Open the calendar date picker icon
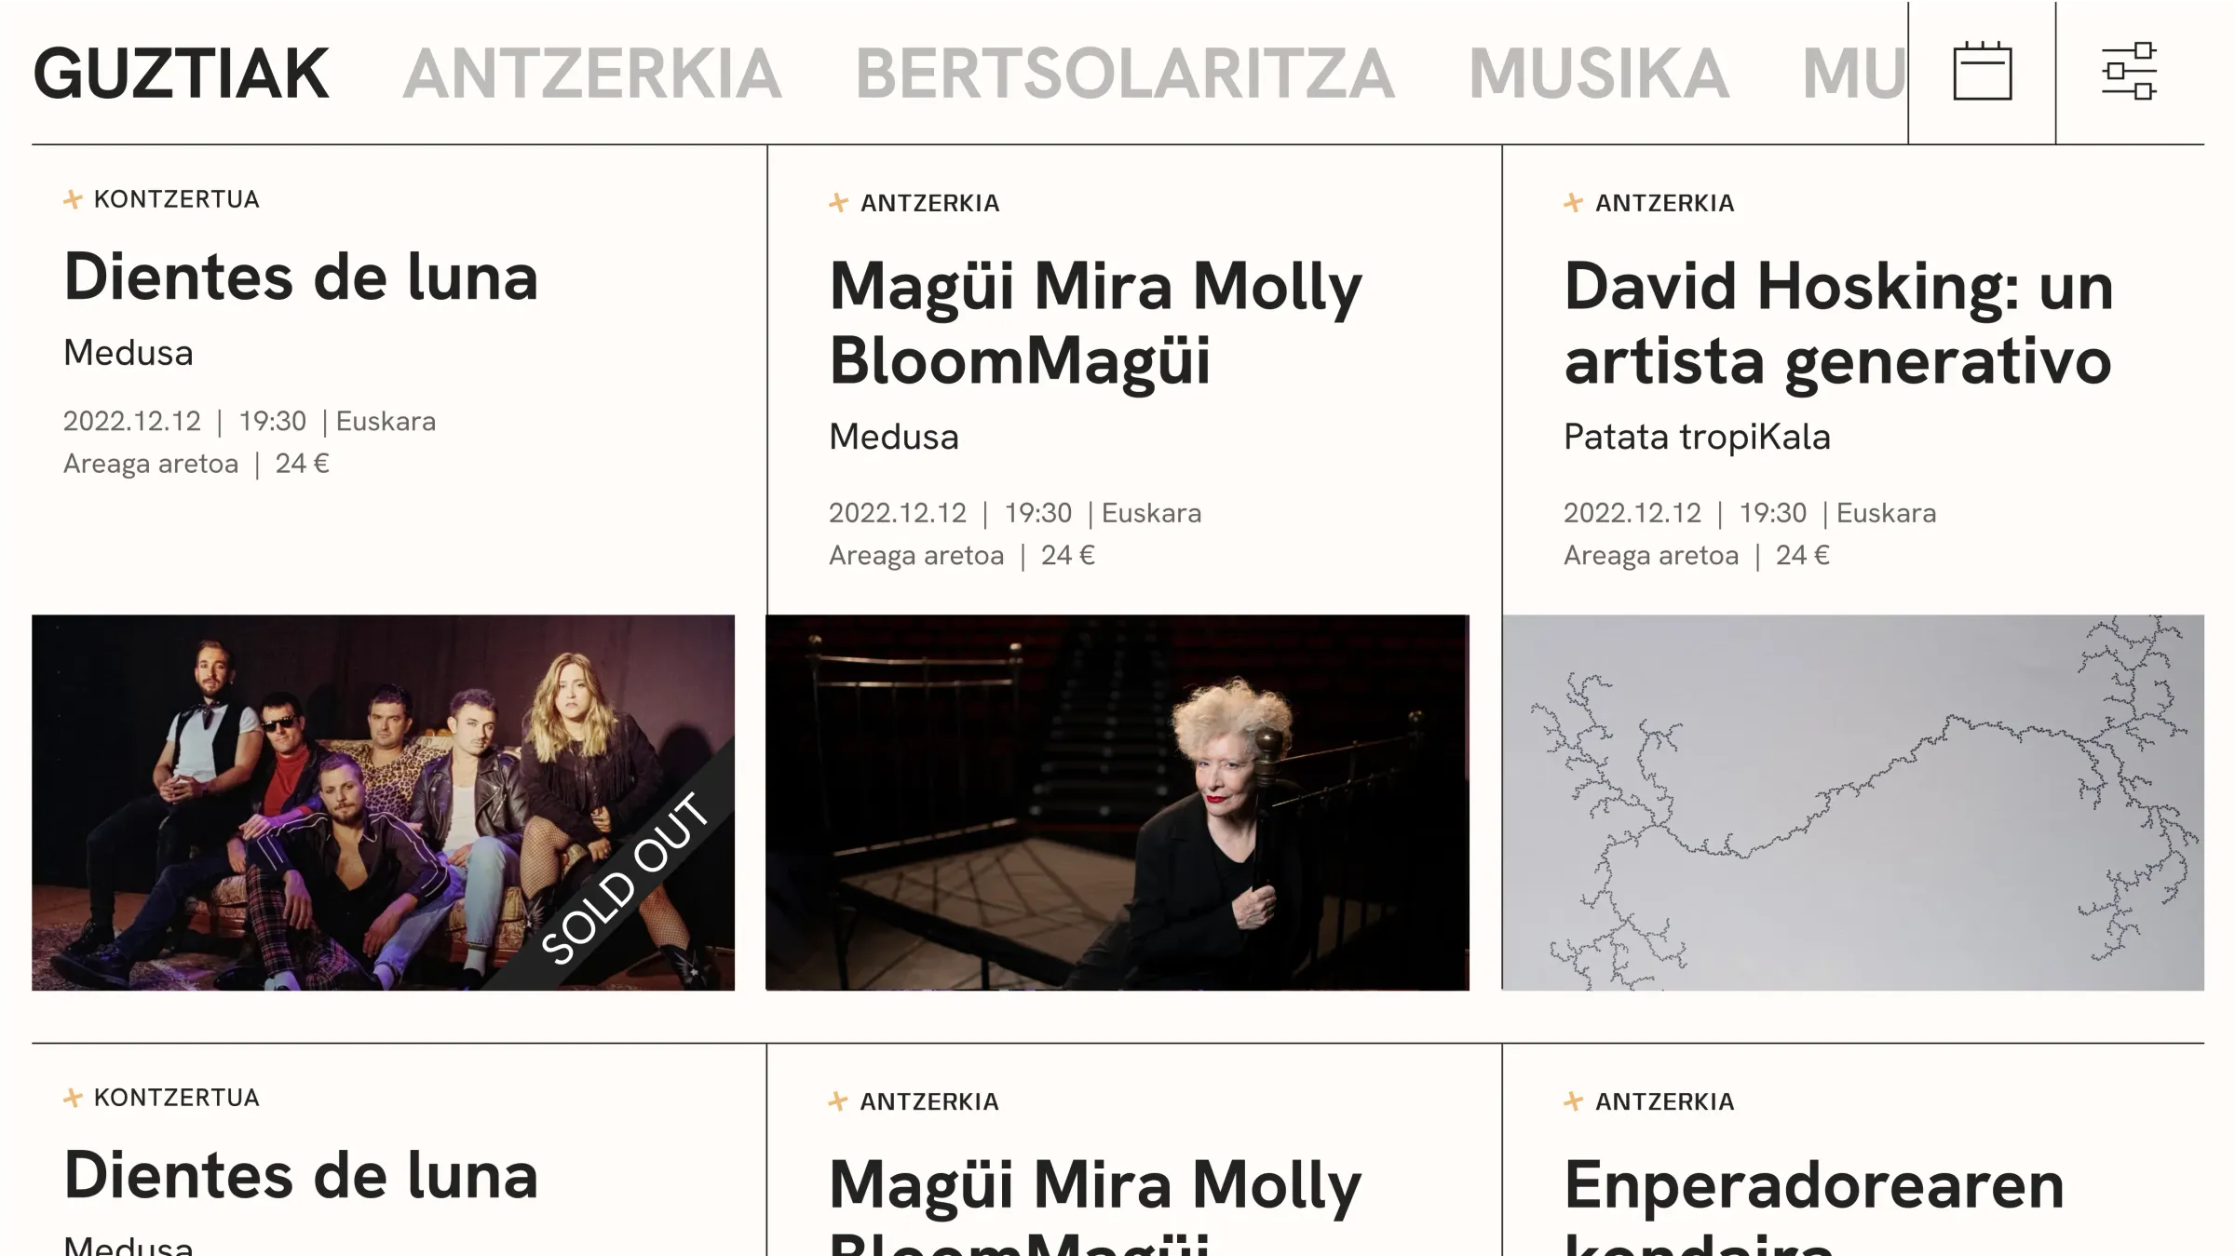This screenshot has height=1256, width=2235. tap(1982, 72)
